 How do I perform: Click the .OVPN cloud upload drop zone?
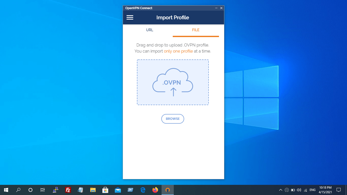173,82
